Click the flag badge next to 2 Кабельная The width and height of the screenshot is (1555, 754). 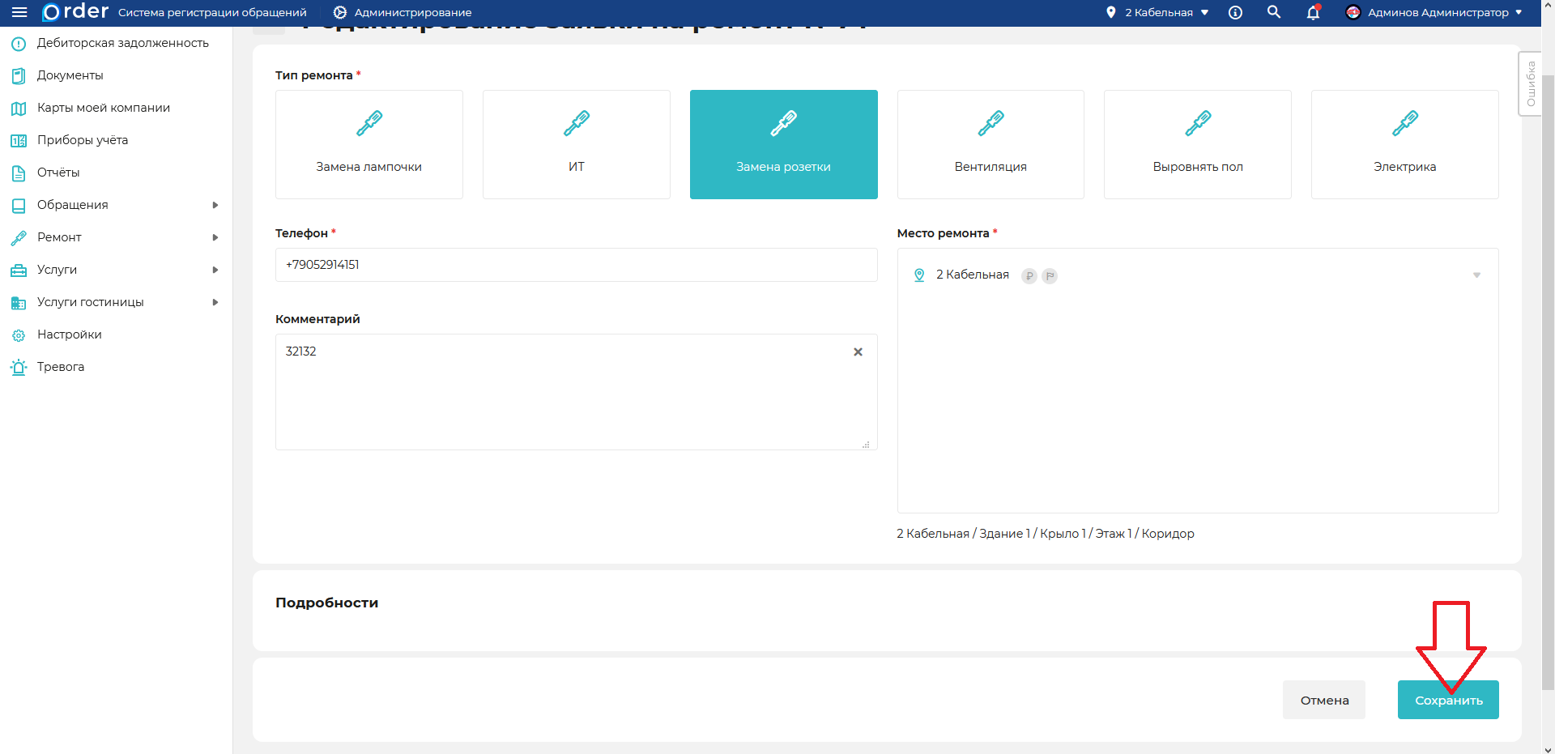(x=1050, y=276)
